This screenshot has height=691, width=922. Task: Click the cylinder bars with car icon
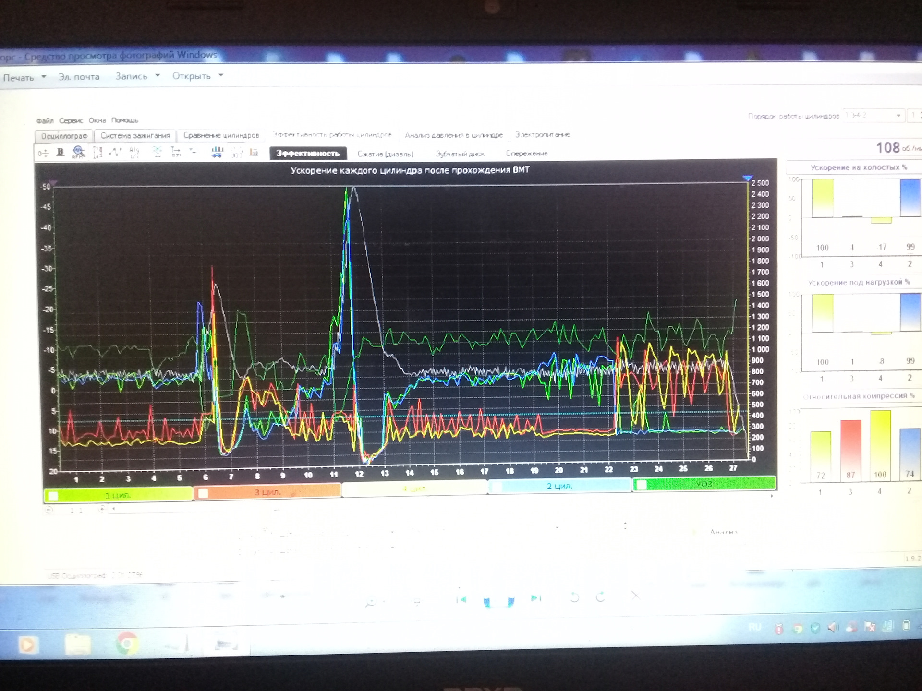coord(217,153)
